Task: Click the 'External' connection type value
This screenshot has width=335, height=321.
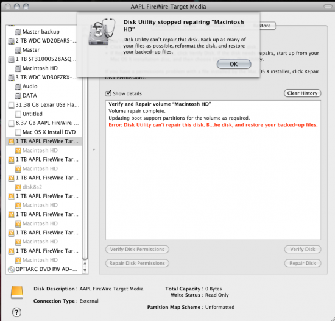Action: point(89,301)
